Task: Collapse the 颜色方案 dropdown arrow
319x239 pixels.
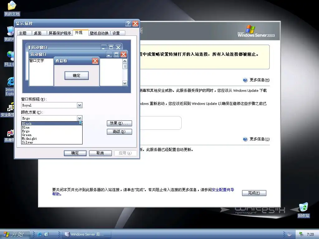Action: tap(79, 118)
